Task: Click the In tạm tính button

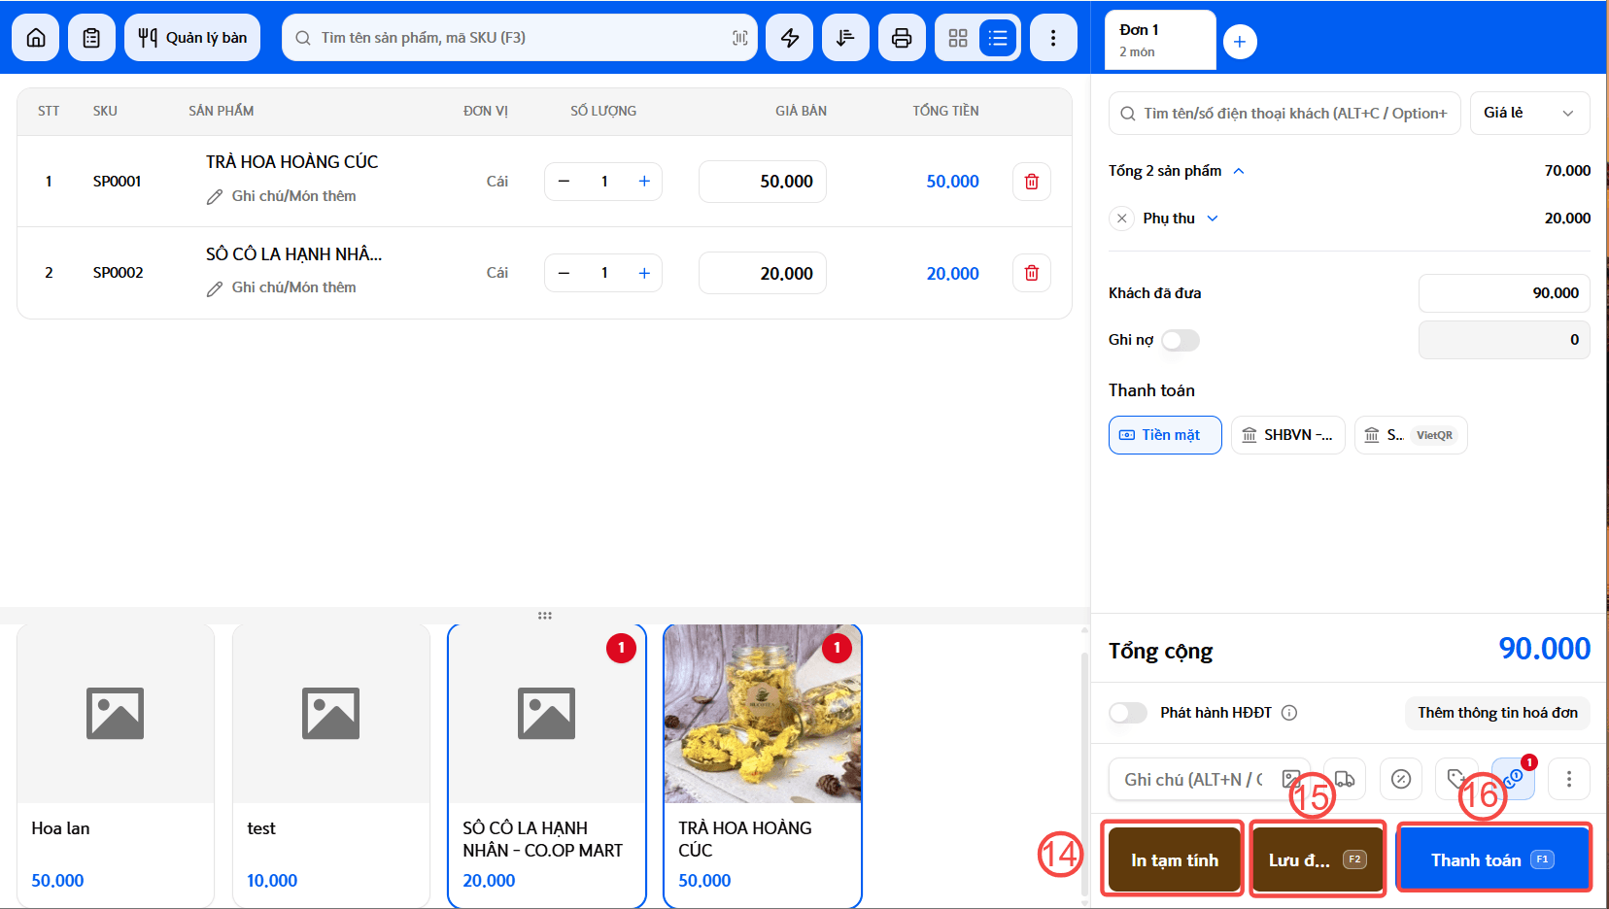Action: pyautogui.click(x=1175, y=860)
